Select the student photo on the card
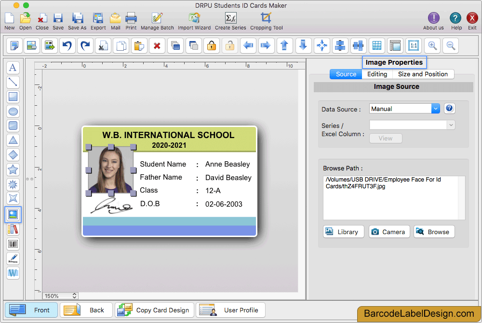Viewport: 482px width, 323px height. pyautogui.click(x=111, y=170)
